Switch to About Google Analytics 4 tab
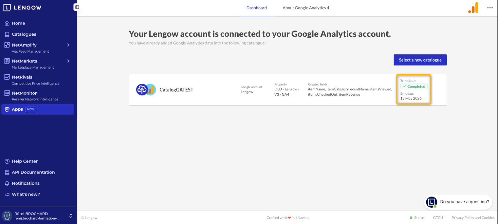 (x=306, y=8)
